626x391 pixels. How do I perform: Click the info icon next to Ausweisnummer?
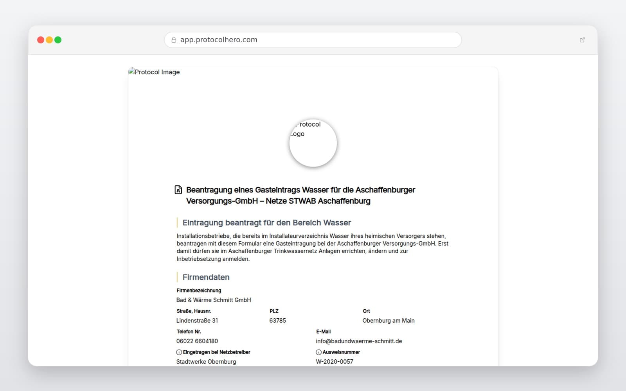tap(318, 352)
